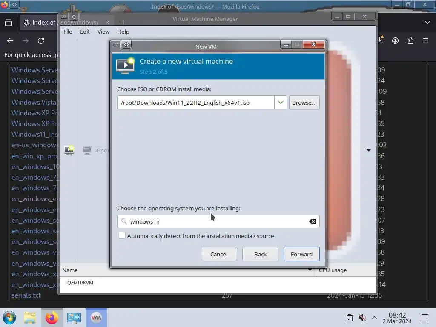Expand hidden system tray icons
The width and height of the screenshot is (436, 327).
[x=374, y=318]
